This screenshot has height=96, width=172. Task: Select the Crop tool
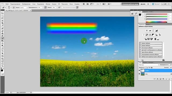click(x=2, y=23)
